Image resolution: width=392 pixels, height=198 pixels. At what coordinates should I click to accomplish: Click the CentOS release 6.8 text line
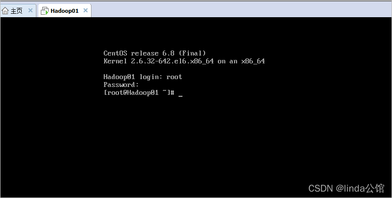coord(154,53)
